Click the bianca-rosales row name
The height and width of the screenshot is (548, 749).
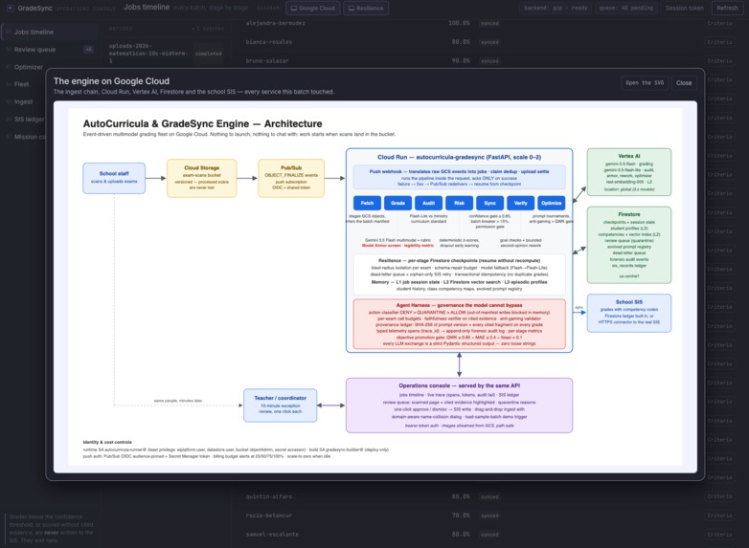(x=269, y=42)
